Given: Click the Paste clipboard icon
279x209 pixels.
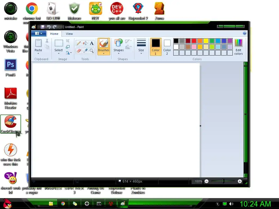Looking at the screenshot, I should [x=38, y=43].
